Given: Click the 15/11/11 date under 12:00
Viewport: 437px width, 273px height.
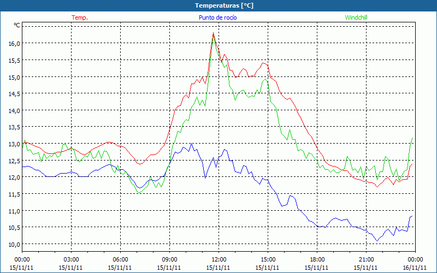Looking at the screenshot, I should pos(218,268).
